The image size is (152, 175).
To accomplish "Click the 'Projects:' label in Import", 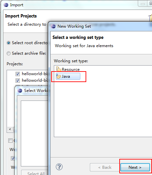I will click(x=15, y=64).
